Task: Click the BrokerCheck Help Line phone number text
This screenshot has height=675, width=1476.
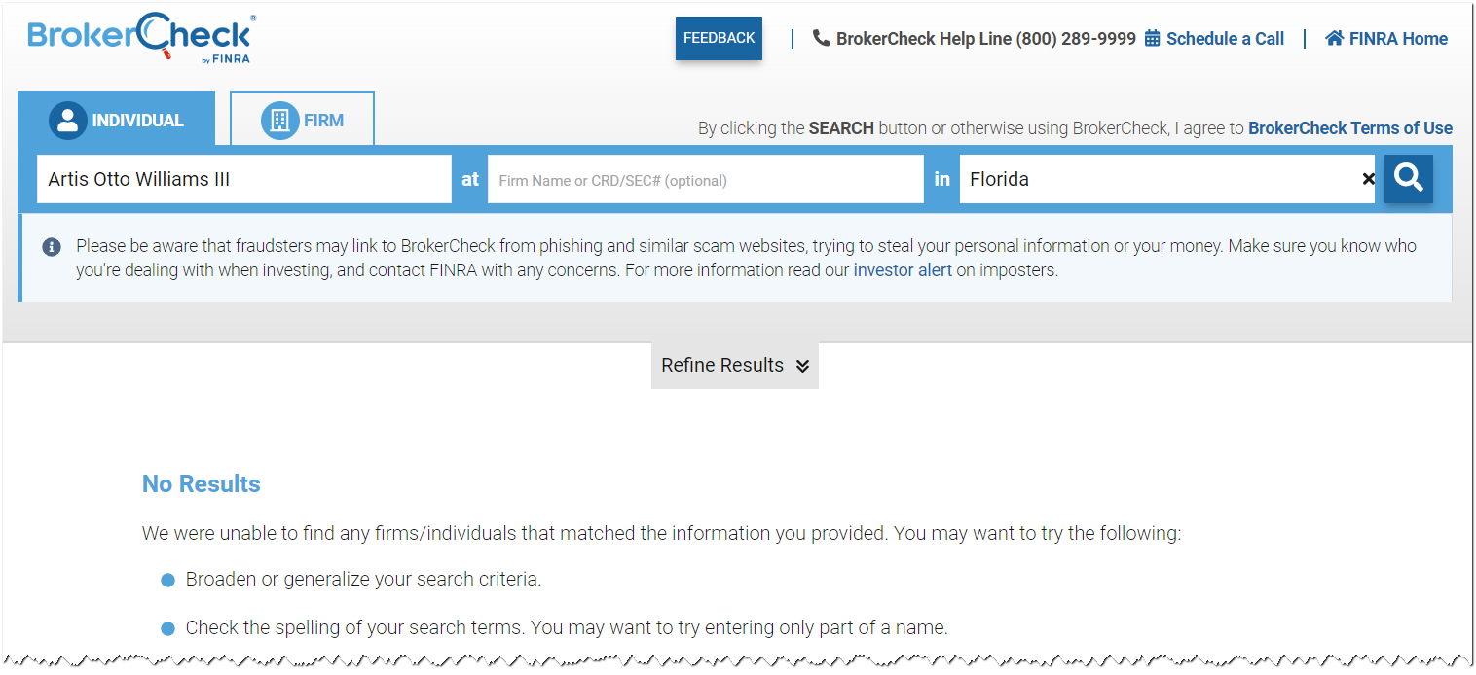Action: (x=986, y=39)
